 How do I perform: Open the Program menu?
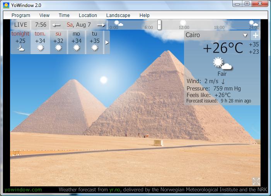click(x=21, y=15)
